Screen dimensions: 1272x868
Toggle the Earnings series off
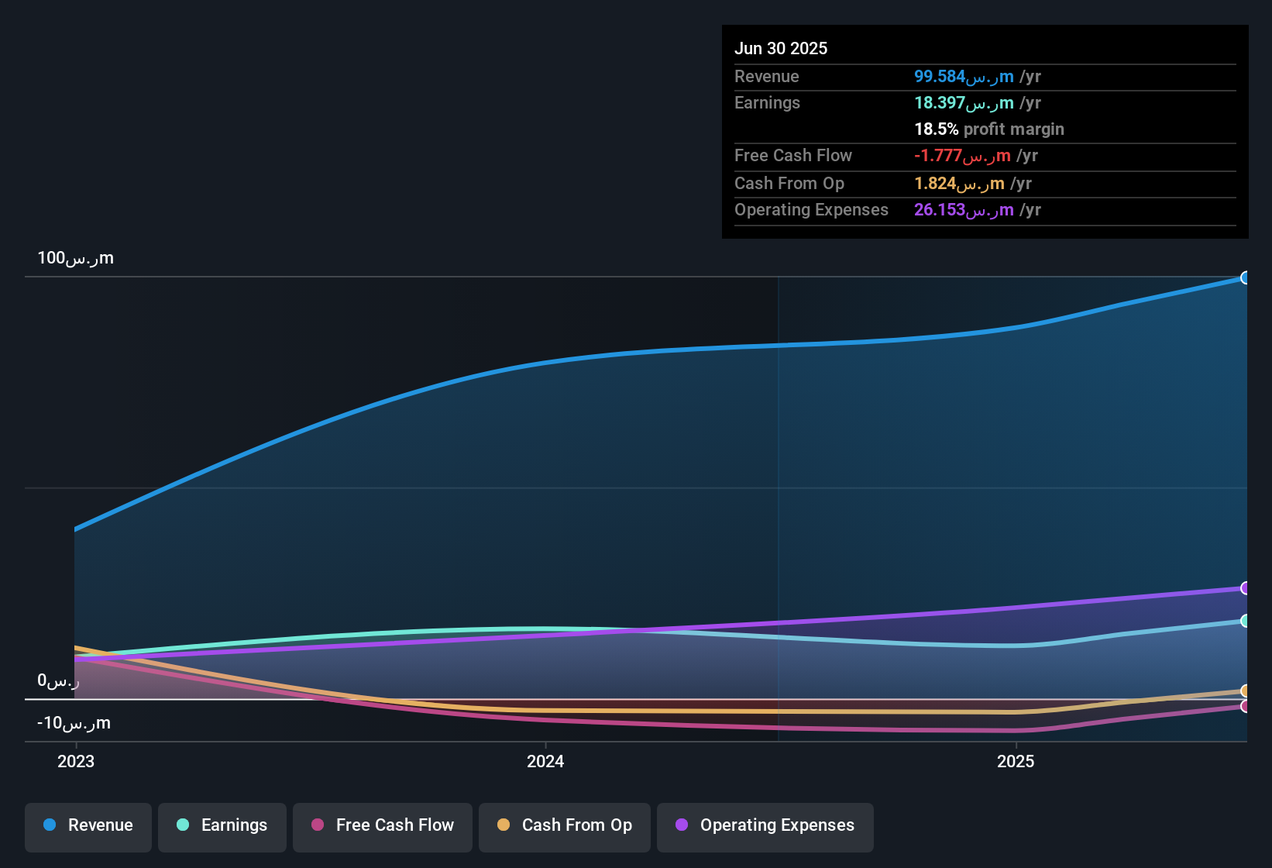tap(222, 825)
